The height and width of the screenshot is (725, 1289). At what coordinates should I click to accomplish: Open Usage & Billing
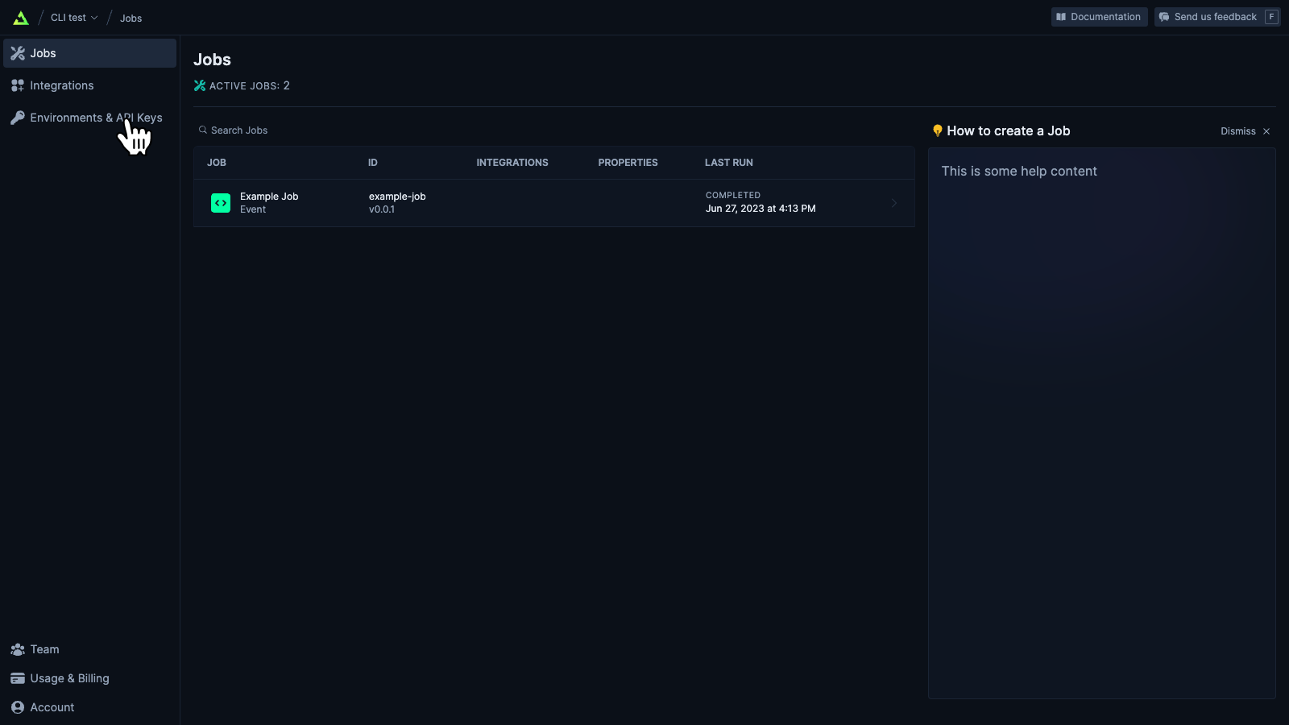click(89, 678)
